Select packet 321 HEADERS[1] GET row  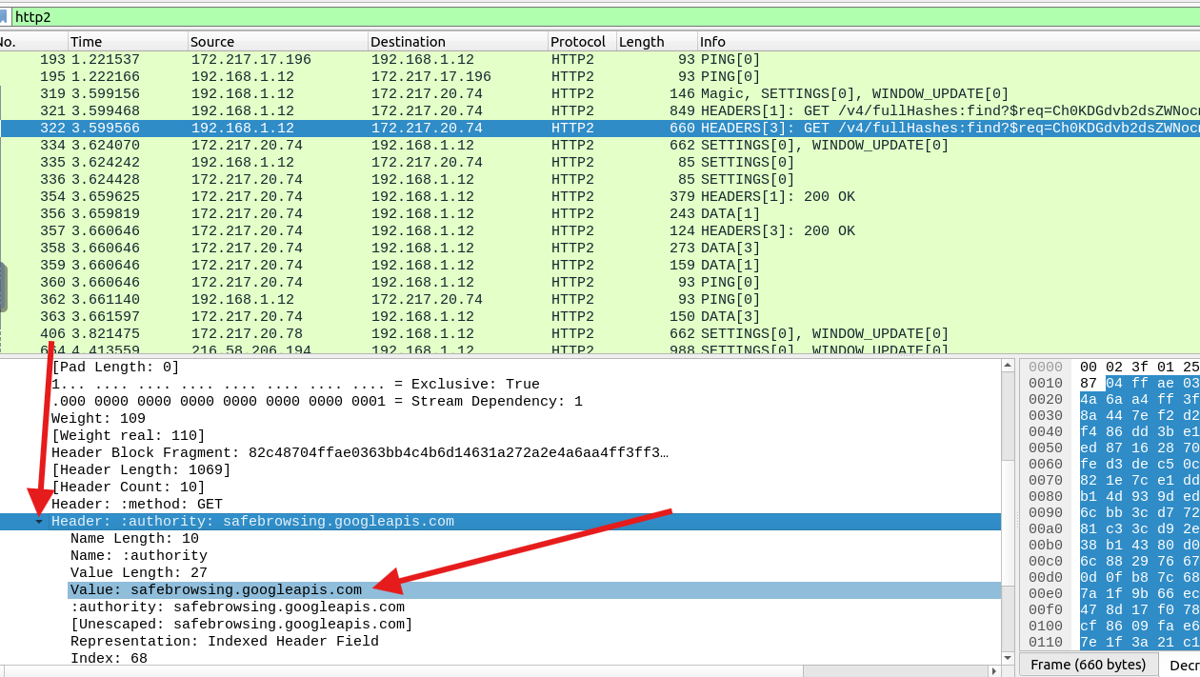pos(600,111)
